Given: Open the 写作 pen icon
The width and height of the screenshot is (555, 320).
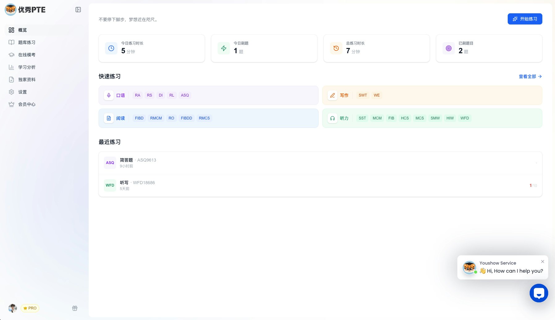Looking at the screenshot, I should (x=332, y=95).
